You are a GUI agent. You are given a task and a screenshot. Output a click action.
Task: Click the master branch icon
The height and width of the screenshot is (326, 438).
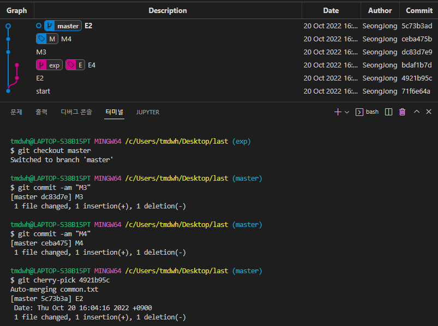pyautogui.click(x=50, y=26)
